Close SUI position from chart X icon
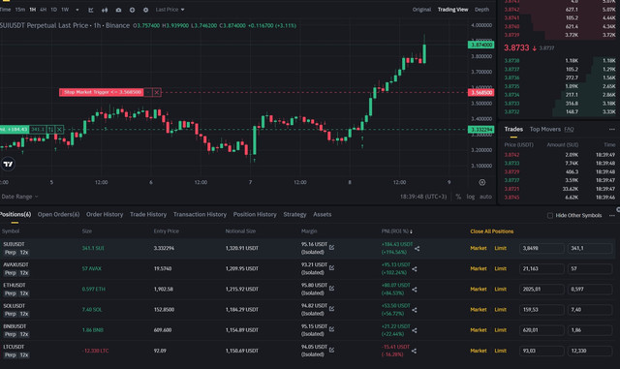Viewport: 620px width, 369px height. click(x=59, y=130)
